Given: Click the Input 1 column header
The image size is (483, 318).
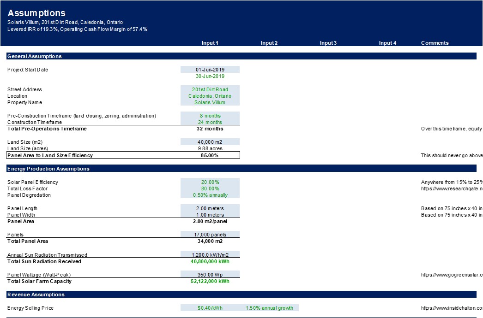Looking at the screenshot, I should (x=210, y=43).
